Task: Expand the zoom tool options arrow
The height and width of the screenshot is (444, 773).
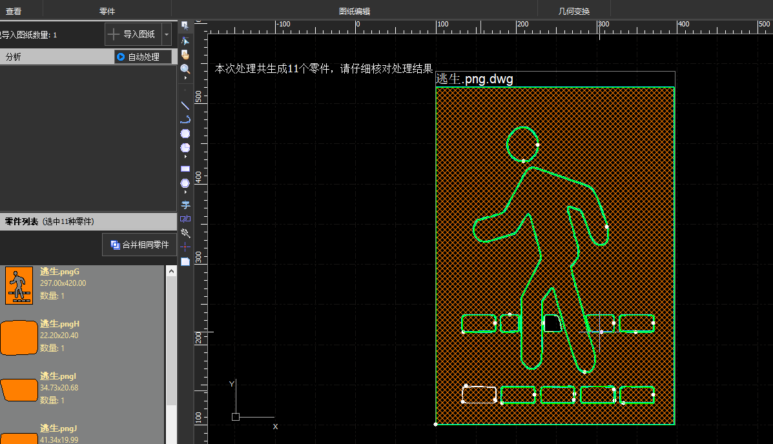Action: (x=185, y=78)
